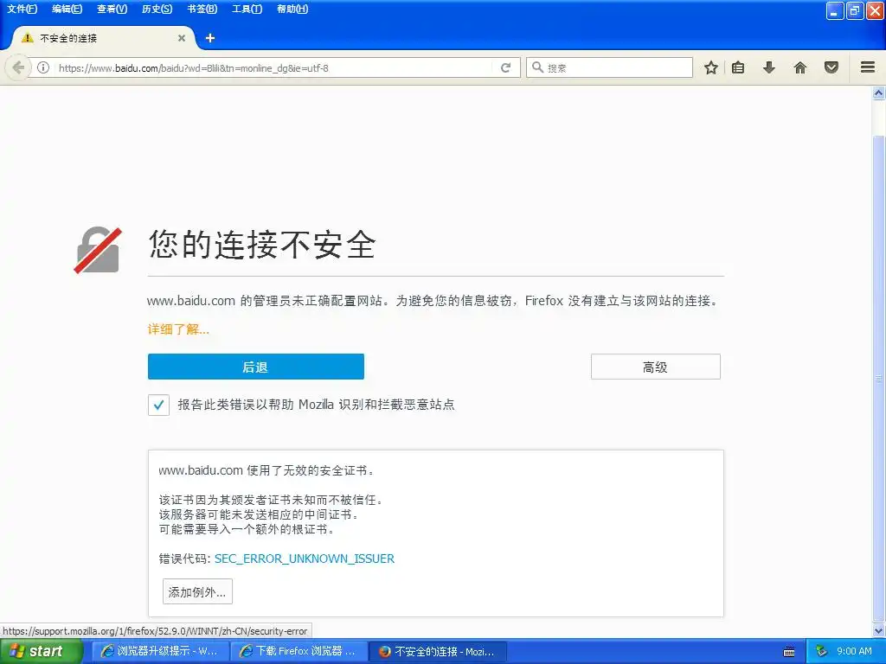Click the crossed-out padlock icon

[x=98, y=250]
